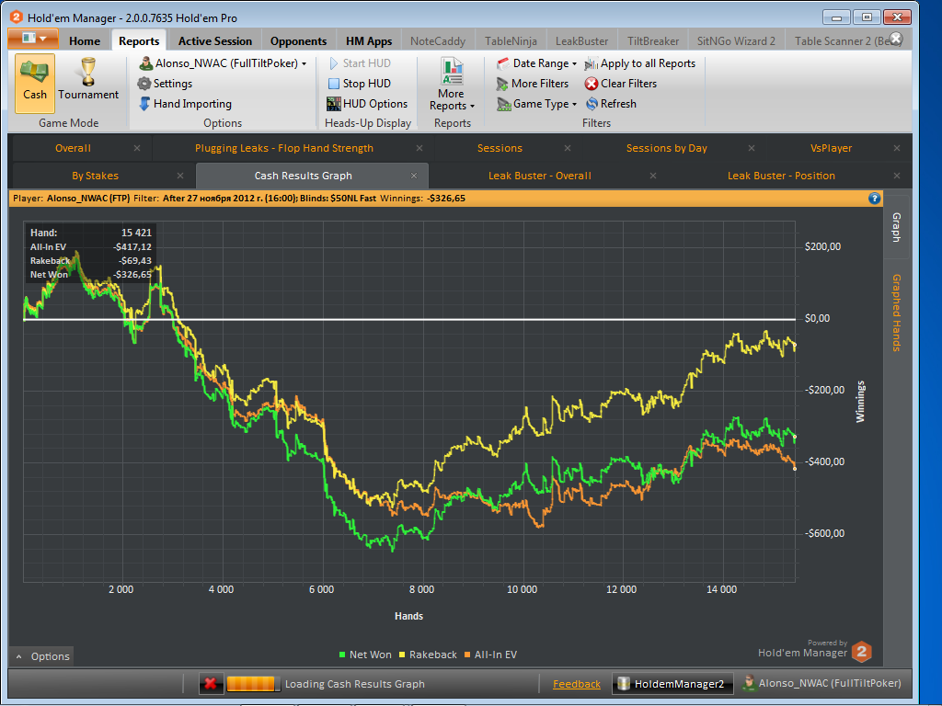Click Apply to all Reports
This screenshot has height=706, width=942.
(x=640, y=63)
